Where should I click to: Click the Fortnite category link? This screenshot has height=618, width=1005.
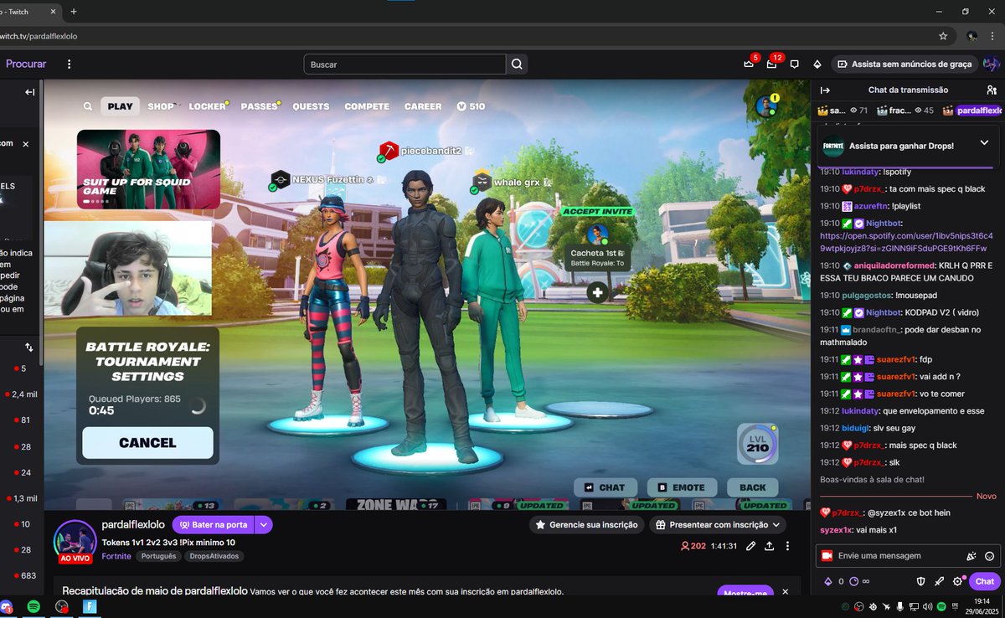tap(116, 556)
